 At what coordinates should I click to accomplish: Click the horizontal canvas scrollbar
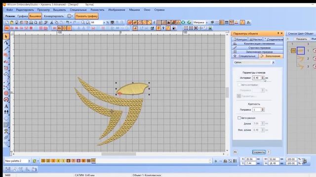pos(118,154)
